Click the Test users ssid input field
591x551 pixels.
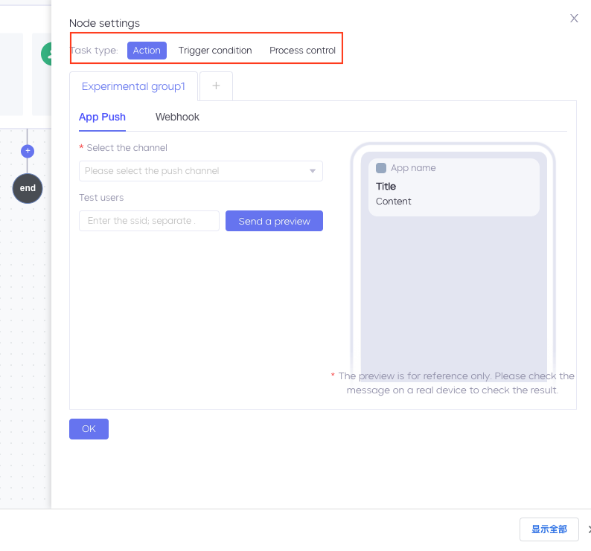click(150, 221)
